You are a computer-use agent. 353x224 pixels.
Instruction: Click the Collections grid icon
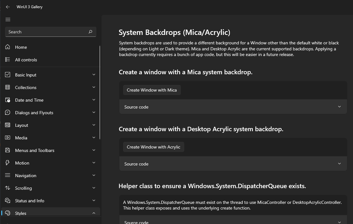[x=8, y=87]
